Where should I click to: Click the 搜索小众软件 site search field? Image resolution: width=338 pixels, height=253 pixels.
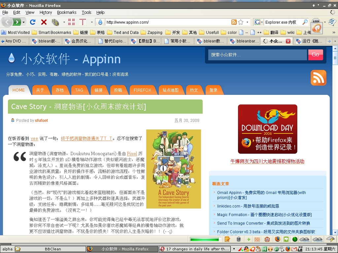click(257, 55)
